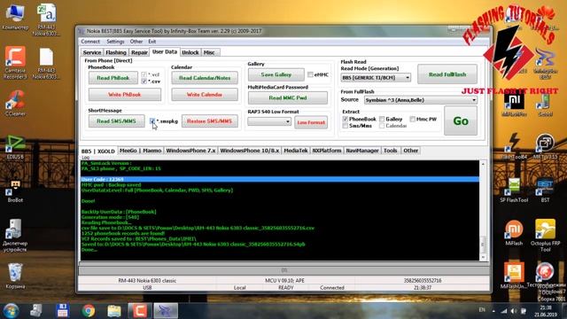The height and width of the screenshot is (319, 567).
Task: Launch CCleaner desktop shortcut
Action: pyautogui.click(x=15, y=103)
